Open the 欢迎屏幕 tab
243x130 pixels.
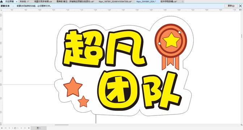(10, 1)
